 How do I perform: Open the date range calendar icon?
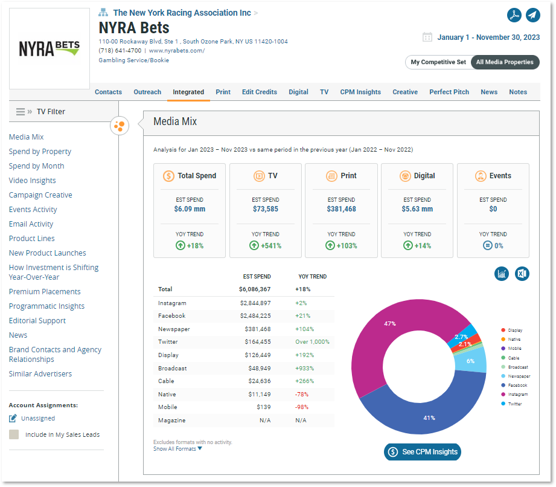(x=427, y=37)
